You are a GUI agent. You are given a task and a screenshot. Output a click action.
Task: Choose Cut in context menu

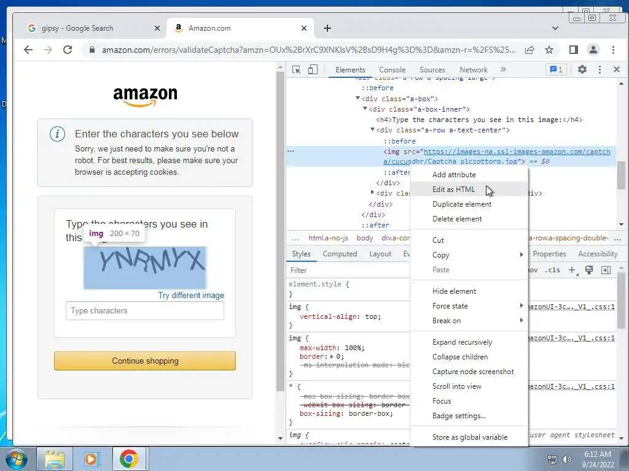pyautogui.click(x=469, y=240)
